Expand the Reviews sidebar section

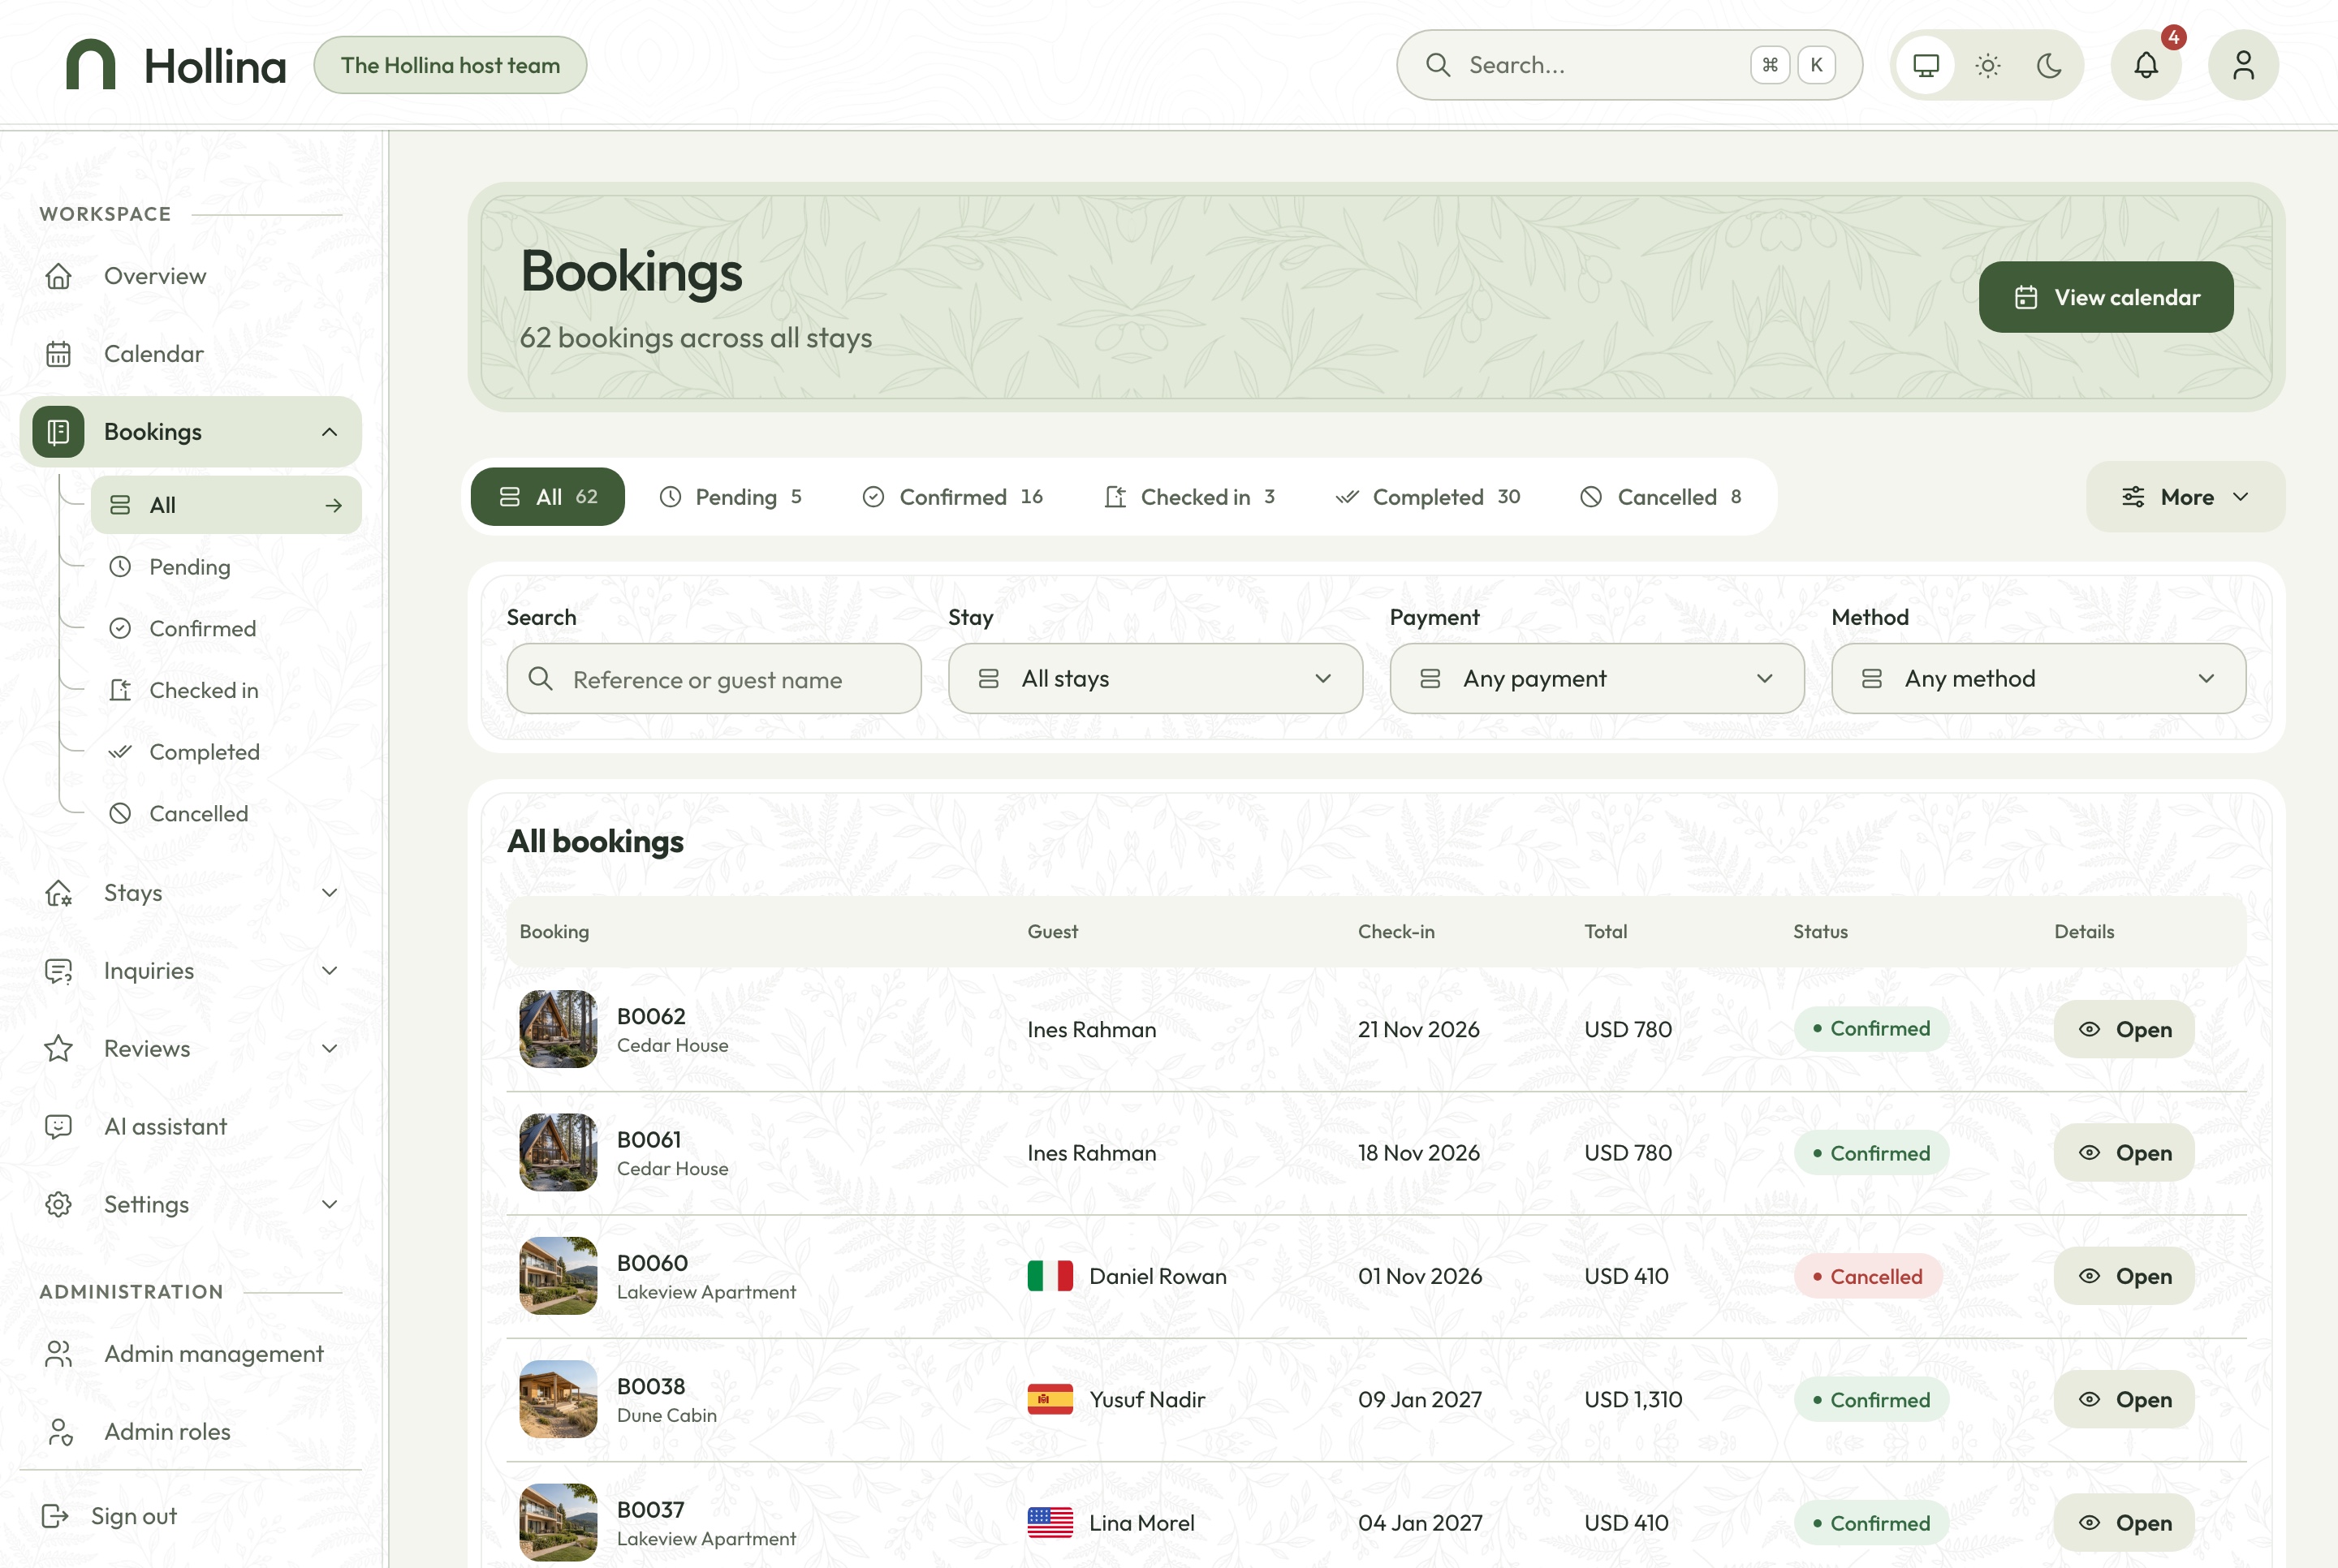tap(190, 1049)
